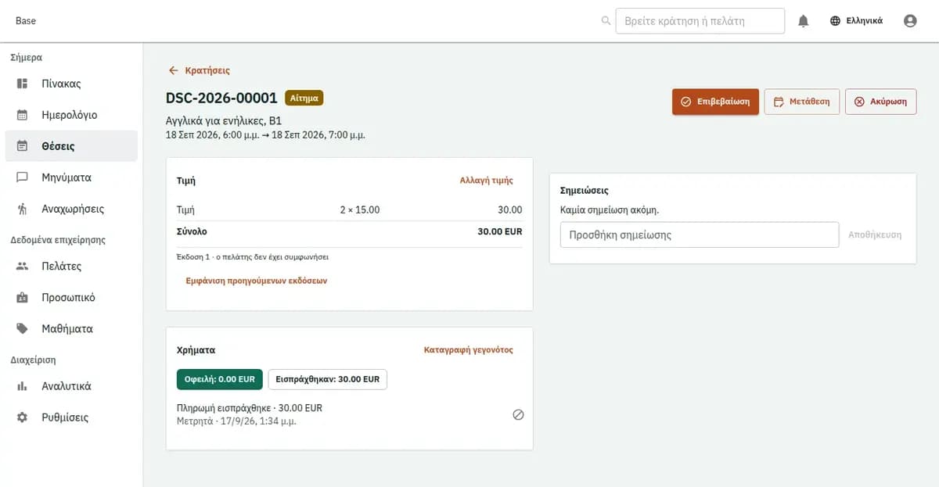Open Ρυθμίσεις in the sidebar
The height and width of the screenshot is (487, 939).
point(71,417)
